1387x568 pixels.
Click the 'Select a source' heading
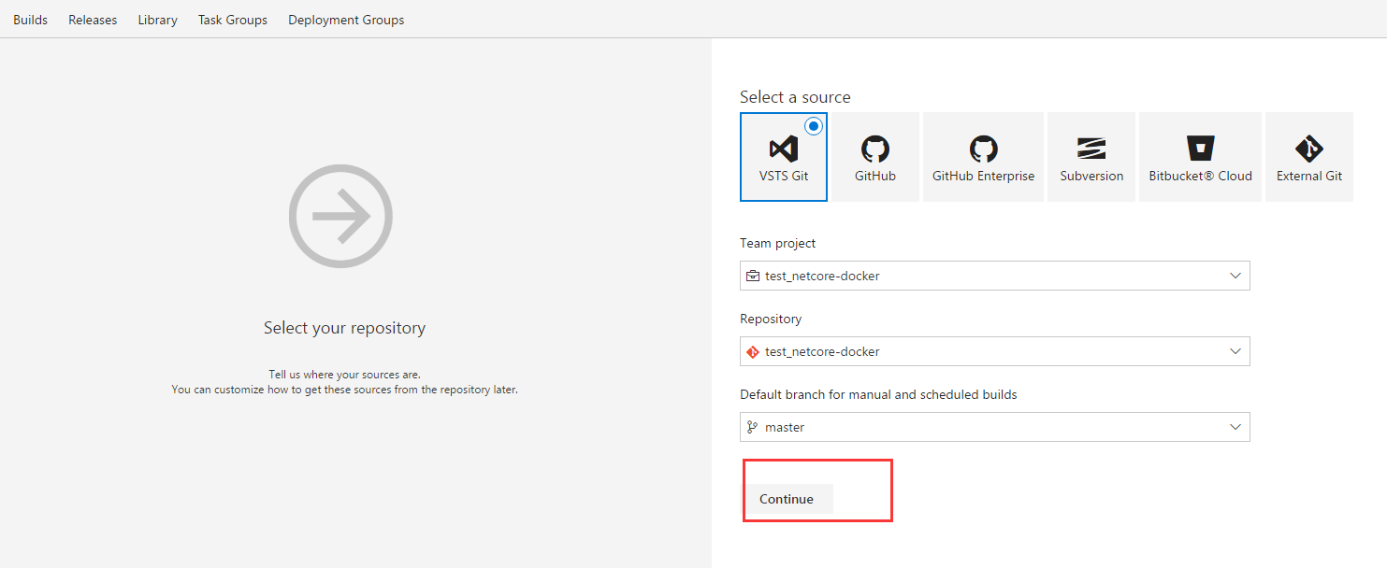click(795, 97)
